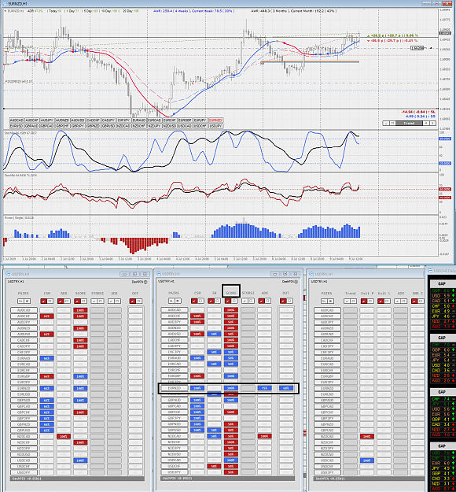Image resolution: width=456 pixels, height=492 pixels.
Task: Click the USDCHF,Daily window title icon
Action: click(430, 271)
